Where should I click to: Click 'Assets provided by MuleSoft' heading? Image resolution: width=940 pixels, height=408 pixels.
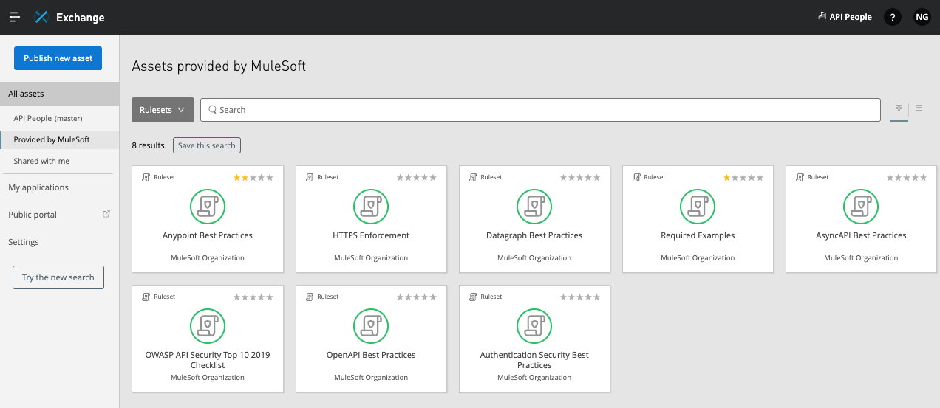(x=219, y=66)
